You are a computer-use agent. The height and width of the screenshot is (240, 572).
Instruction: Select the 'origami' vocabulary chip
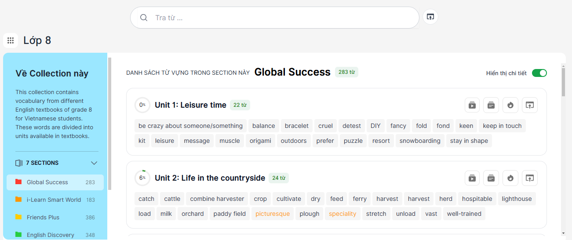[x=260, y=141]
